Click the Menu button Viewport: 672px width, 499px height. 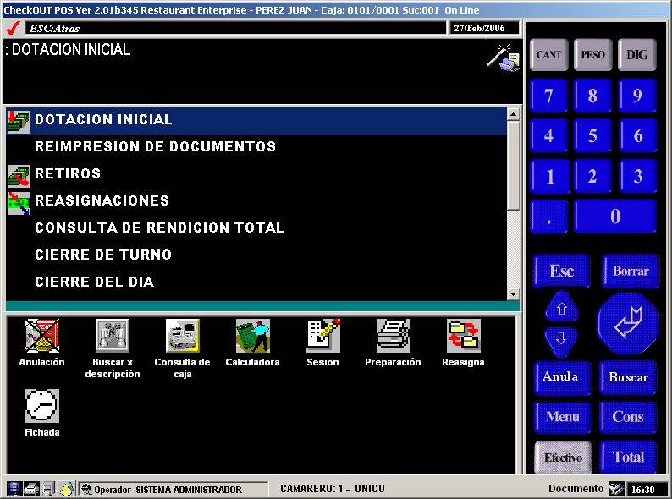click(x=563, y=417)
